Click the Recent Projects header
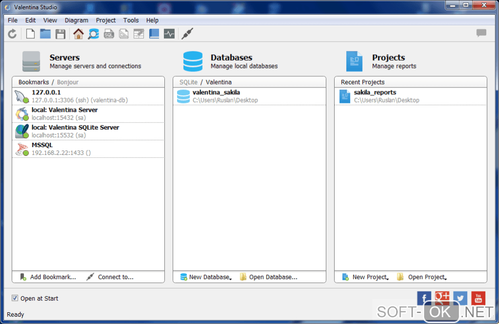 [x=363, y=82]
